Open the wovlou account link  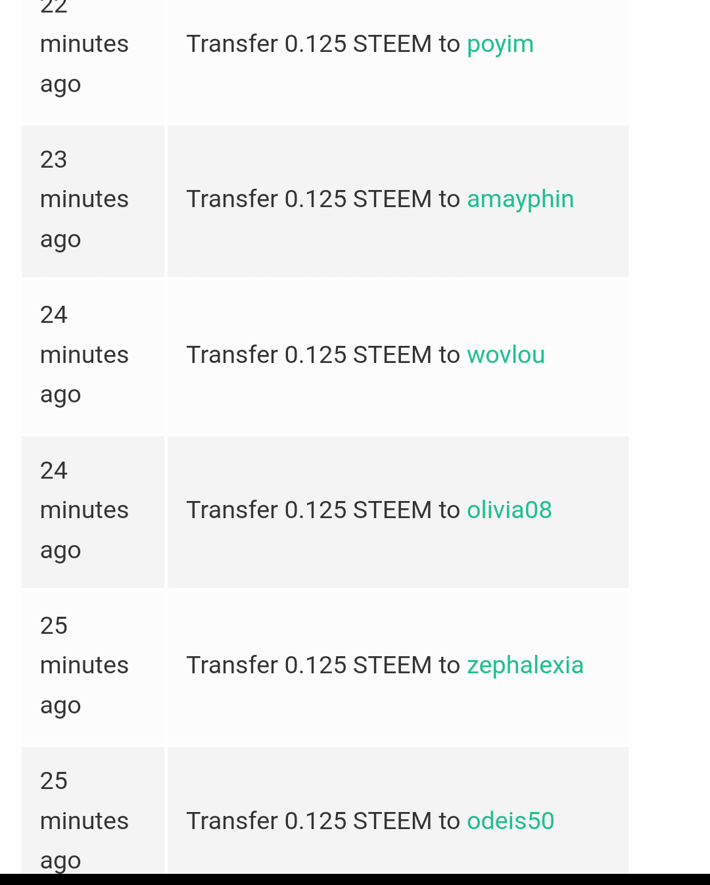pos(506,355)
